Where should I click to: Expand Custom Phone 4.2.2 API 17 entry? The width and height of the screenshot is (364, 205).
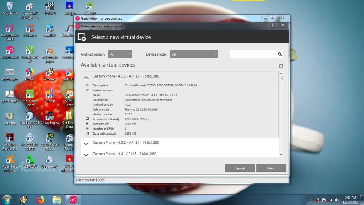pos(86,143)
